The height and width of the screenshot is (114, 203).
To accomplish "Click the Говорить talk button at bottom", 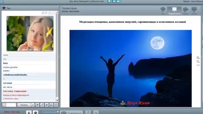I will 71,112.
